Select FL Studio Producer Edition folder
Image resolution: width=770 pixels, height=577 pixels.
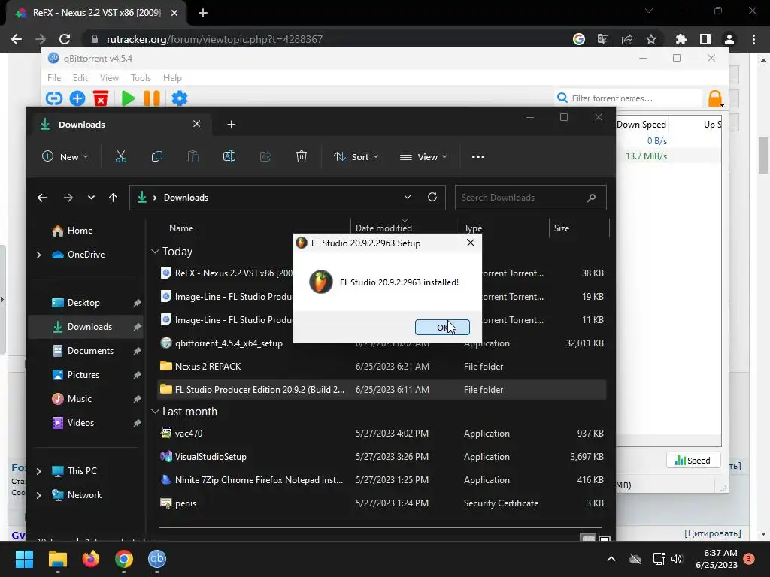[x=382, y=390]
